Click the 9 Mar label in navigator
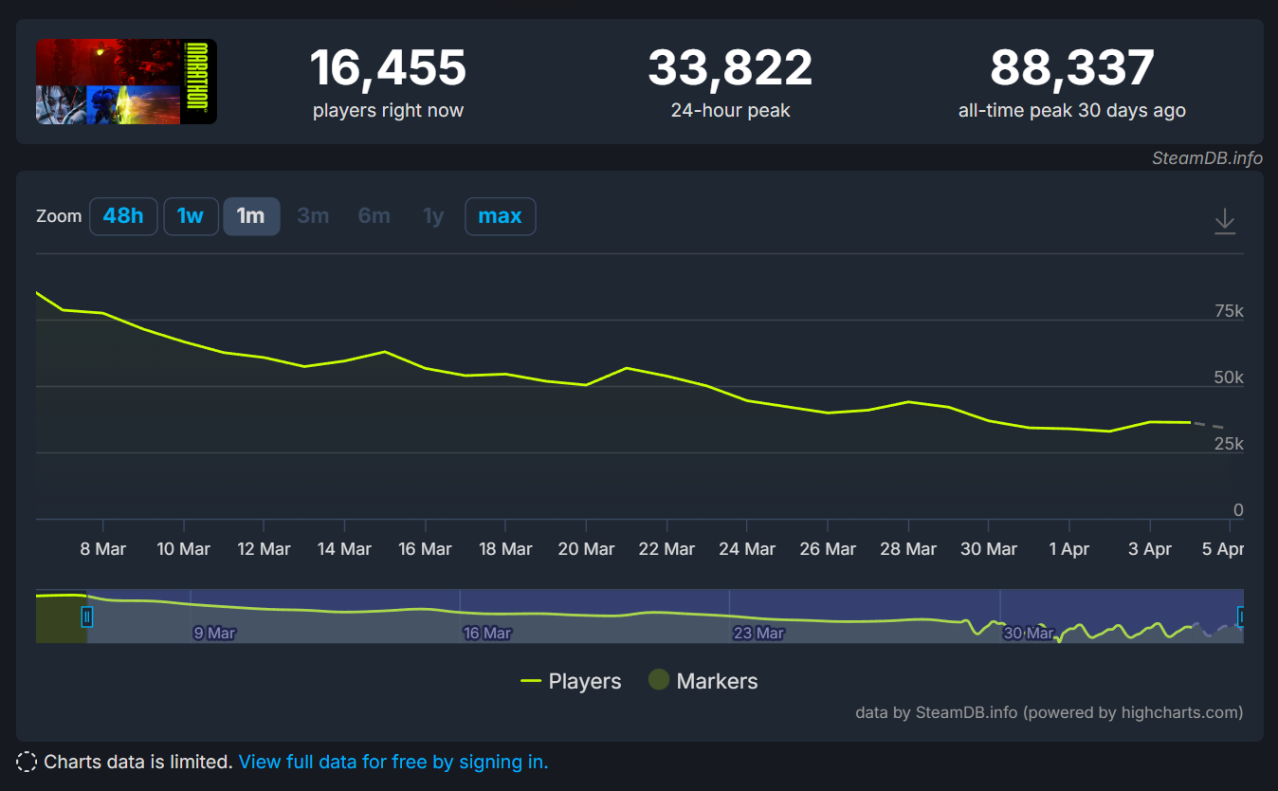Image resolution: width=1278 pixels, height=791 pixels. click(214, 633)
